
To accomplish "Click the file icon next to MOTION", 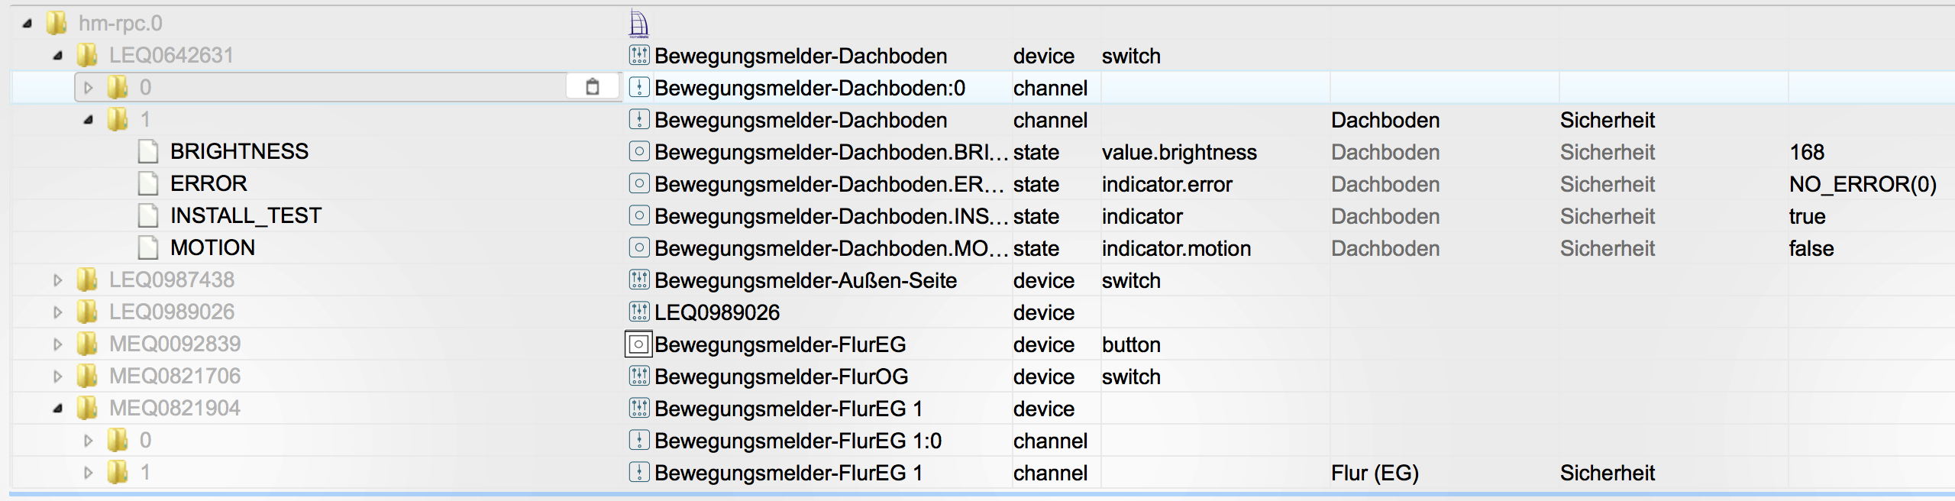I will (148, 247).
